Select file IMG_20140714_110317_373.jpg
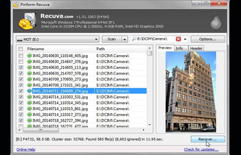The height and width of the screenshot is (155, 241). 60,115
